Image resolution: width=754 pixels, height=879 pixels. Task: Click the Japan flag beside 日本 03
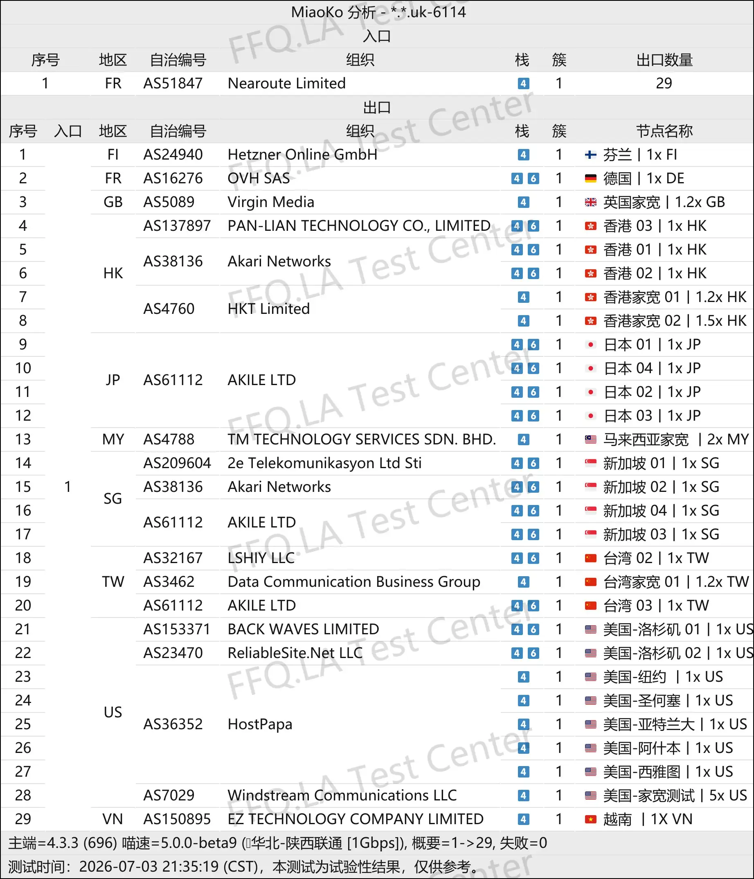590,416
